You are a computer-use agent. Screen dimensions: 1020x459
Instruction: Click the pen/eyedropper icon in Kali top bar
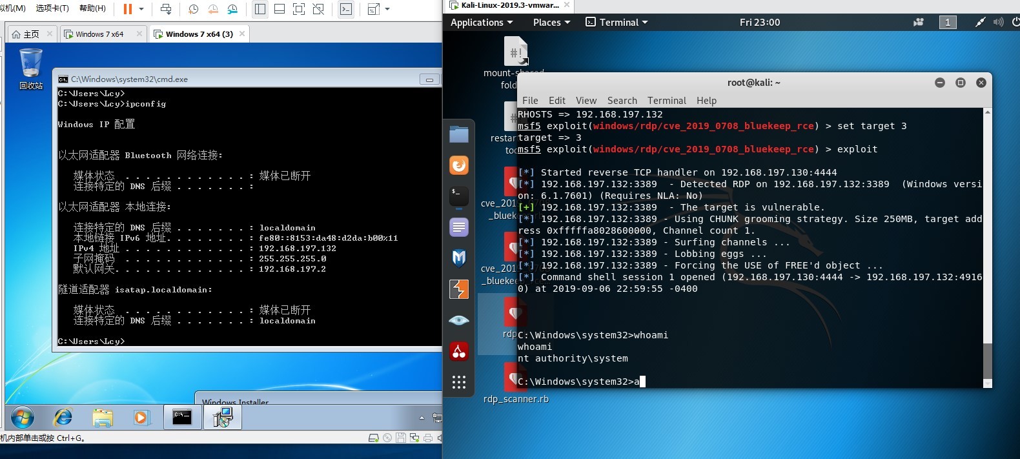pos(980,23)
